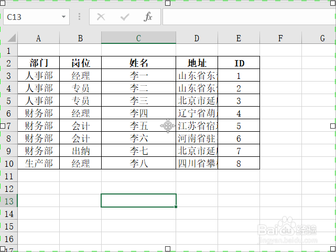336x252 pixels.
Task: Select the cell containing 李一
Action: tap(138, 75)
